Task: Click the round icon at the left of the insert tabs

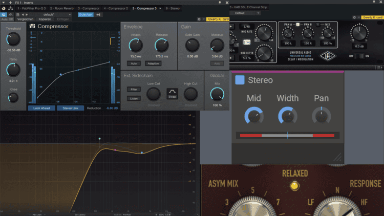Action: tap(4, 8)
